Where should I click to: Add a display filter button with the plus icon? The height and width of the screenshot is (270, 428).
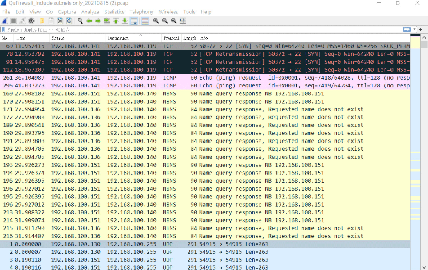(x=420, y=30)
